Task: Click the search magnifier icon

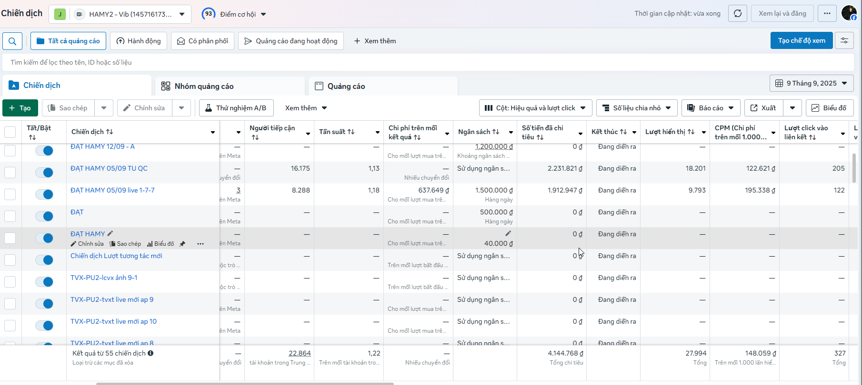Action: (12, 41)
